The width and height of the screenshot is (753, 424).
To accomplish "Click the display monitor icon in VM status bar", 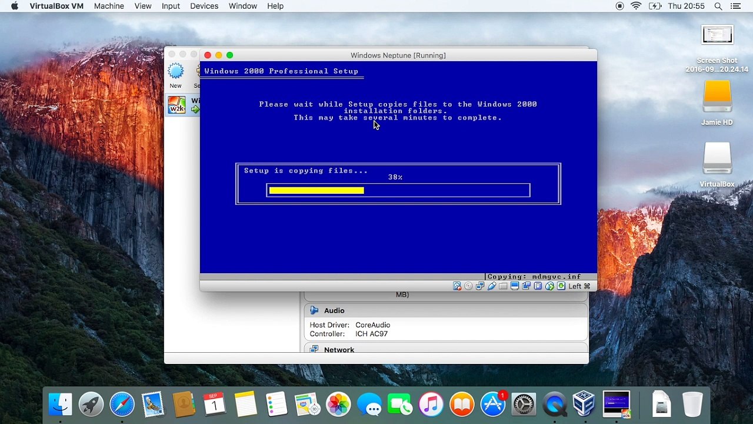I will click(x=515, y=286).
